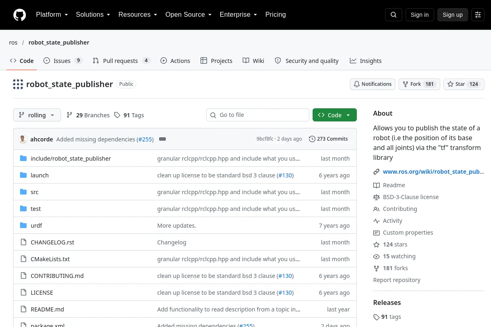Click the Contributing people icon
Screen dimensions: 491x327
376,209
